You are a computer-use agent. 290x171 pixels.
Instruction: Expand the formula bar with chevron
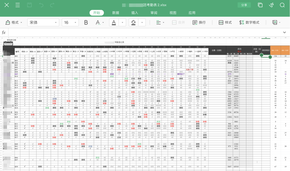(285, 32)
